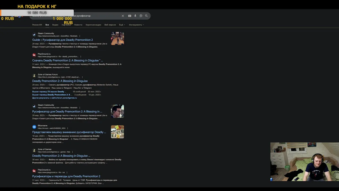Open the on-screen keyboard icon in search bar
The image size is (339, 191).
pyautogui.click(x=130, y=16)
